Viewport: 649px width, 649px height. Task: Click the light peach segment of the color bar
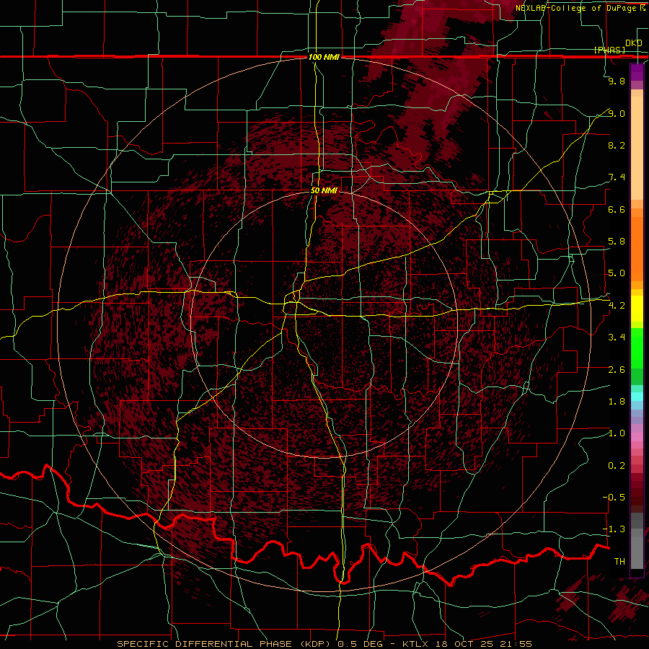point(637,149)
